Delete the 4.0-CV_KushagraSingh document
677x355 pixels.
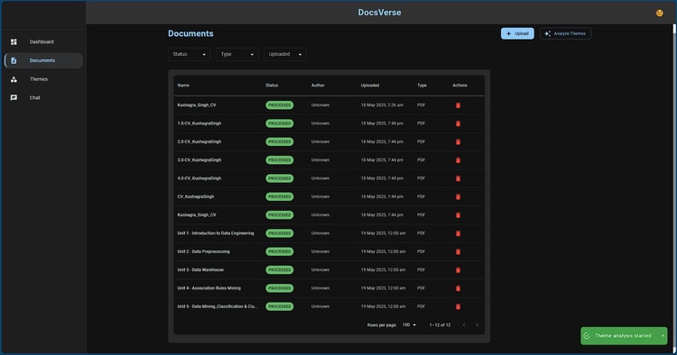tap(458, 178)
